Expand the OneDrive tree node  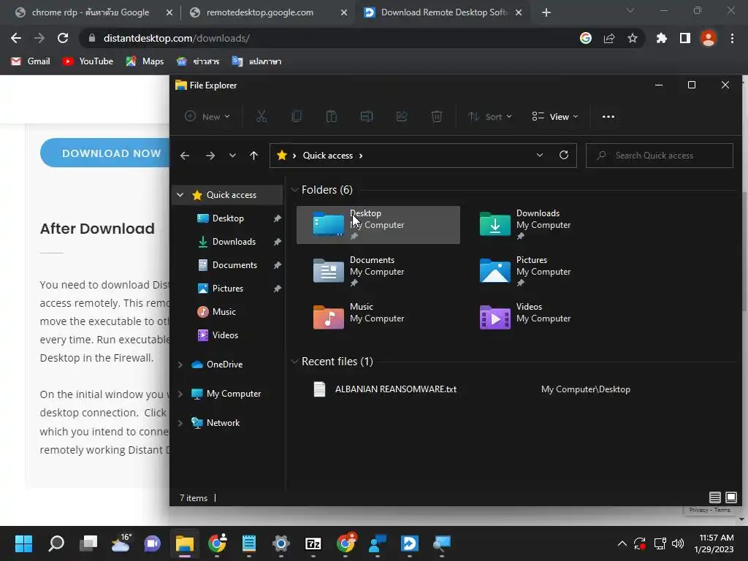(x=180, y=365)
